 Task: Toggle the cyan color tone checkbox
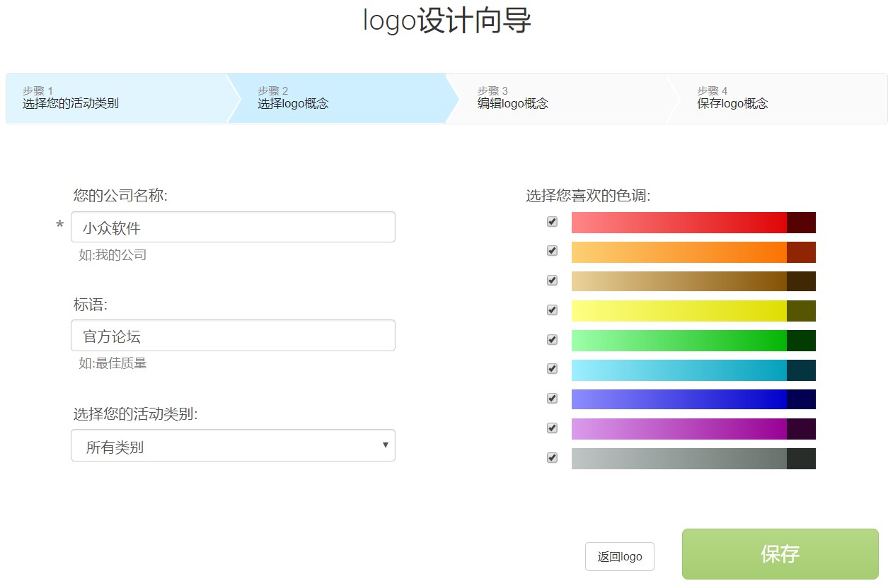point(552,369)
